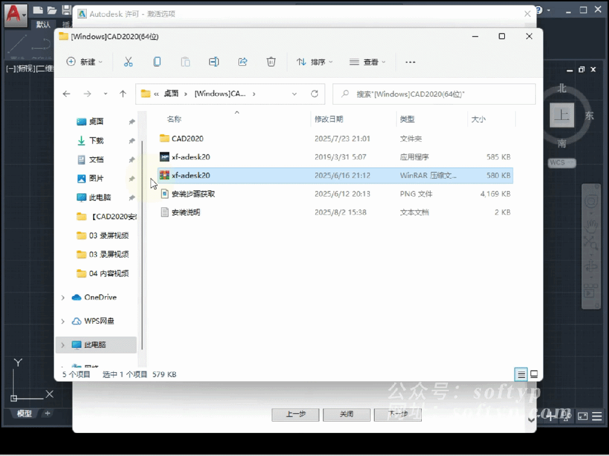This screenshot has width=609, height=456.
Task: Click the [Windows]CA... breadcrumb segment
Action: (220, 94)
